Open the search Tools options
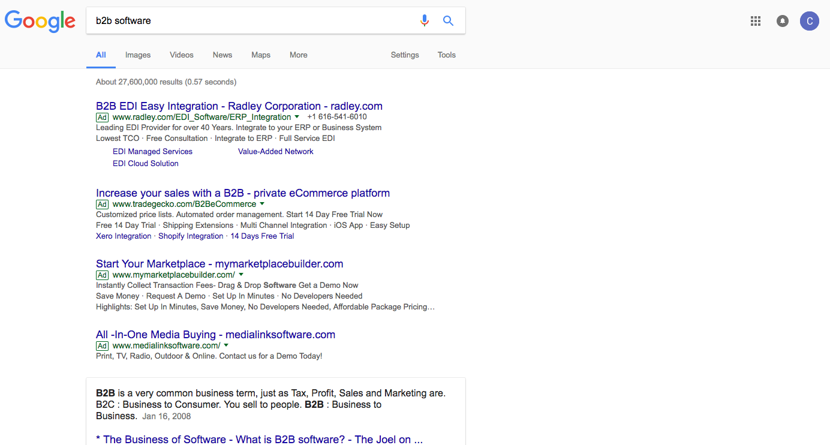 pyautogui.click(x=447, y=55)
